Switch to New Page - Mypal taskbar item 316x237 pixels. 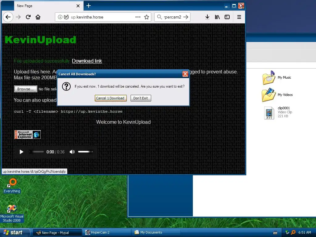tap(57, 233)
